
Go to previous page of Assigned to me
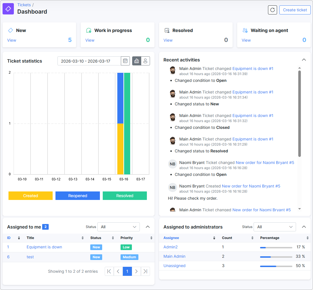tap(118, 271)
